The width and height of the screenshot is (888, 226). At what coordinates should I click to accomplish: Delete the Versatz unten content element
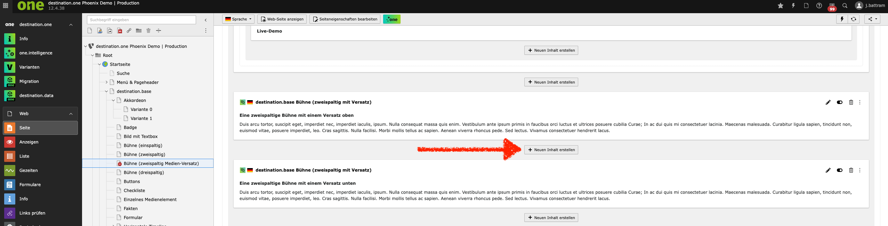tap(851, 170)
